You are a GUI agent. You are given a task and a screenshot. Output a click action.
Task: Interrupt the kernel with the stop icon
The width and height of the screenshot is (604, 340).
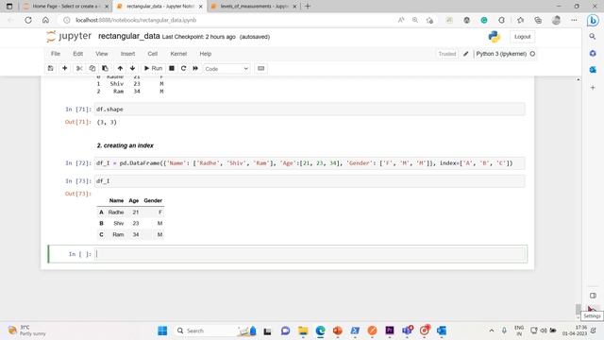tap(172, 68)
